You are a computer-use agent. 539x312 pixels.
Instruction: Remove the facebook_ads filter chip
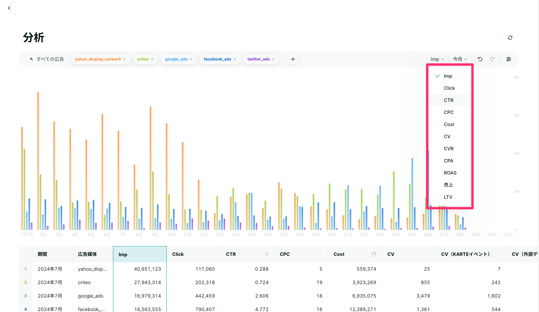pyautogui.click(x=235, y=59)
